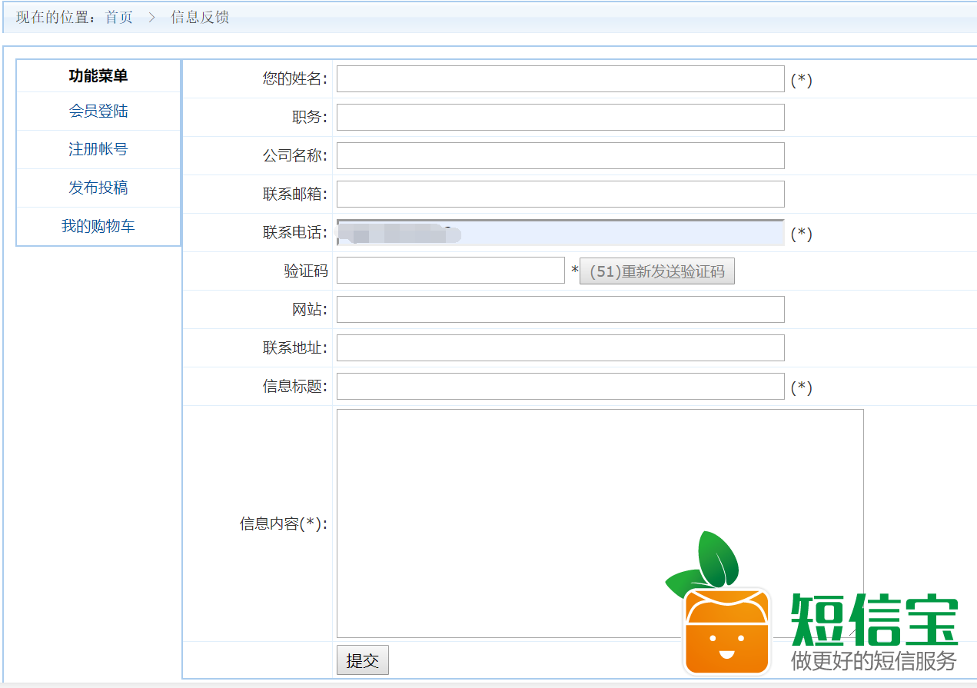Click into the 网站 input field

[560, 310]
